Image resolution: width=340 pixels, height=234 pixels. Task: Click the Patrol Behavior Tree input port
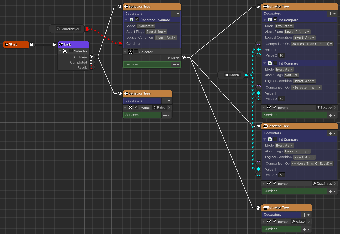click(120, 94)
